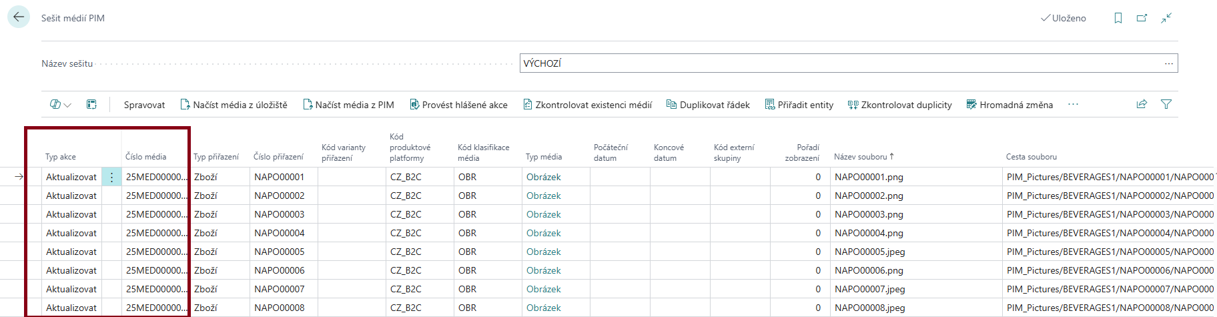Show more toolbar actions ellipsis
This screenshot has width=1217, height=317.
[x=1073, y=104]
